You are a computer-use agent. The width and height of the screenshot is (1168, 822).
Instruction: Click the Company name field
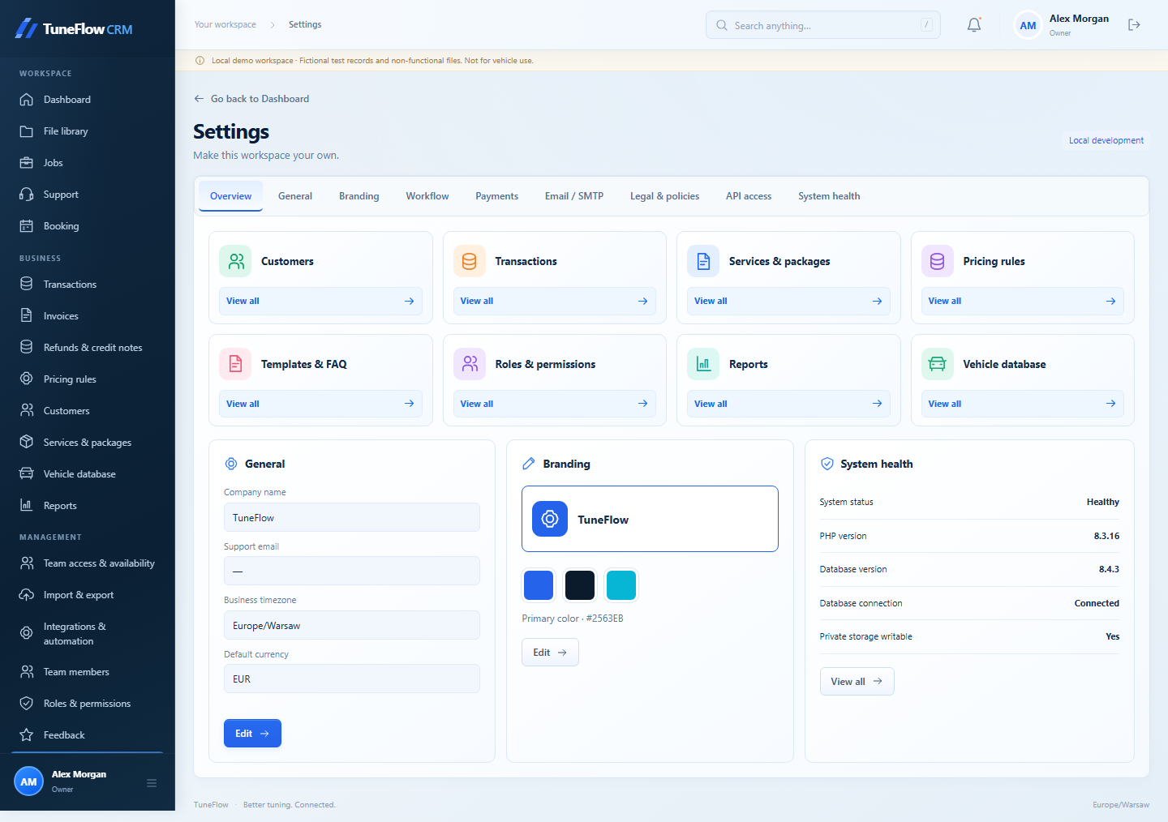tap(352, 517)
